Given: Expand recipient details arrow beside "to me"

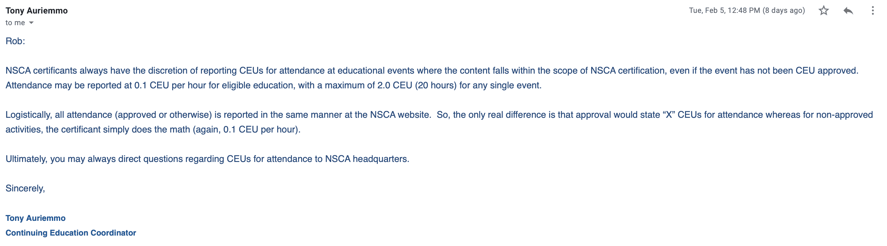Looking at the screenshot, I should tap(31, 23).
